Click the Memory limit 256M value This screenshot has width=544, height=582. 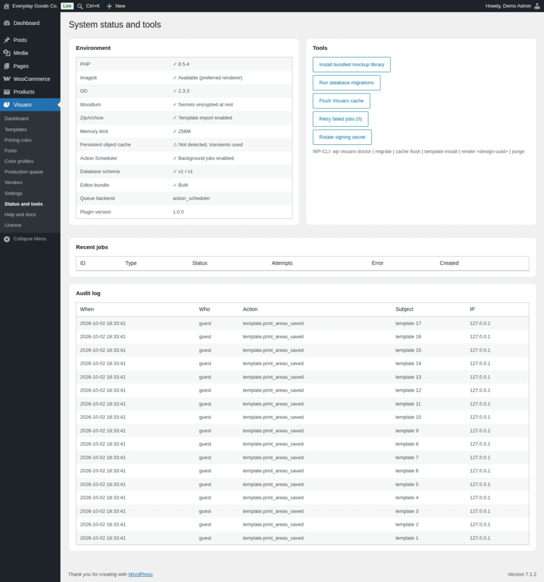point(182,131)
